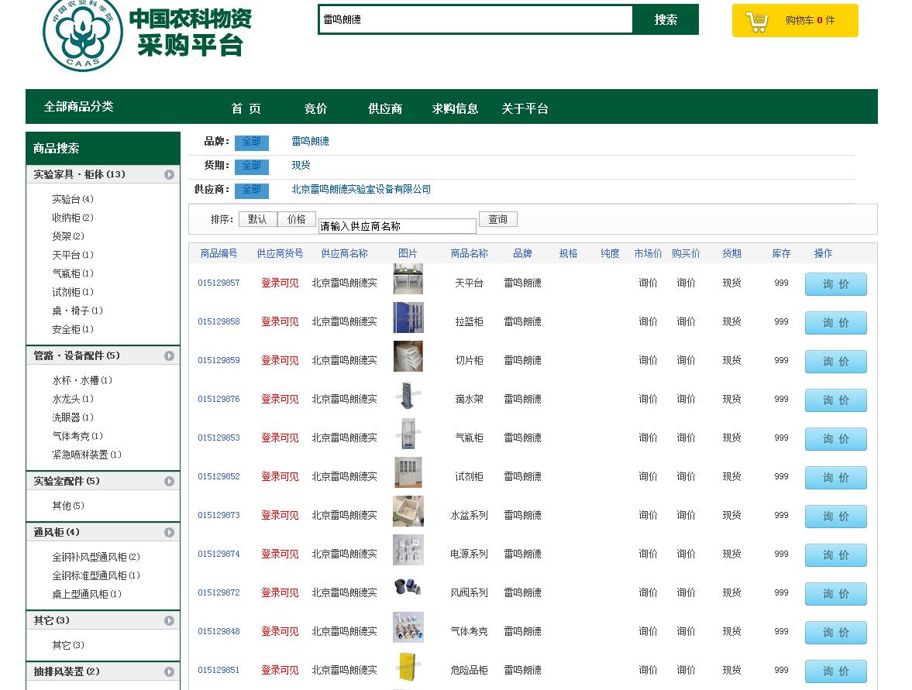Click the 搜索 button

click(x=666, y=20)
